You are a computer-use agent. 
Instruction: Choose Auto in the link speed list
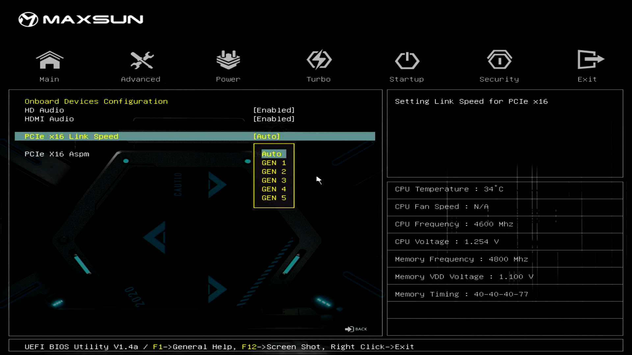point(272,154)
